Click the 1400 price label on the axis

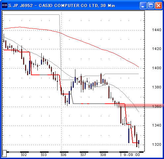tap(157, 68)
